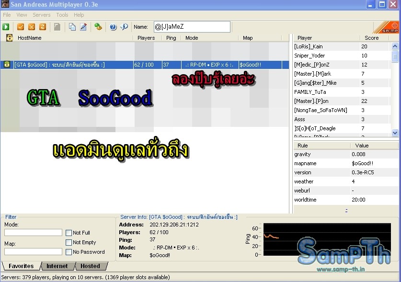Click the worldtime rule row
Image resolution: width=401 pixels, height=282 pixels.
click(x=346, y=200)
